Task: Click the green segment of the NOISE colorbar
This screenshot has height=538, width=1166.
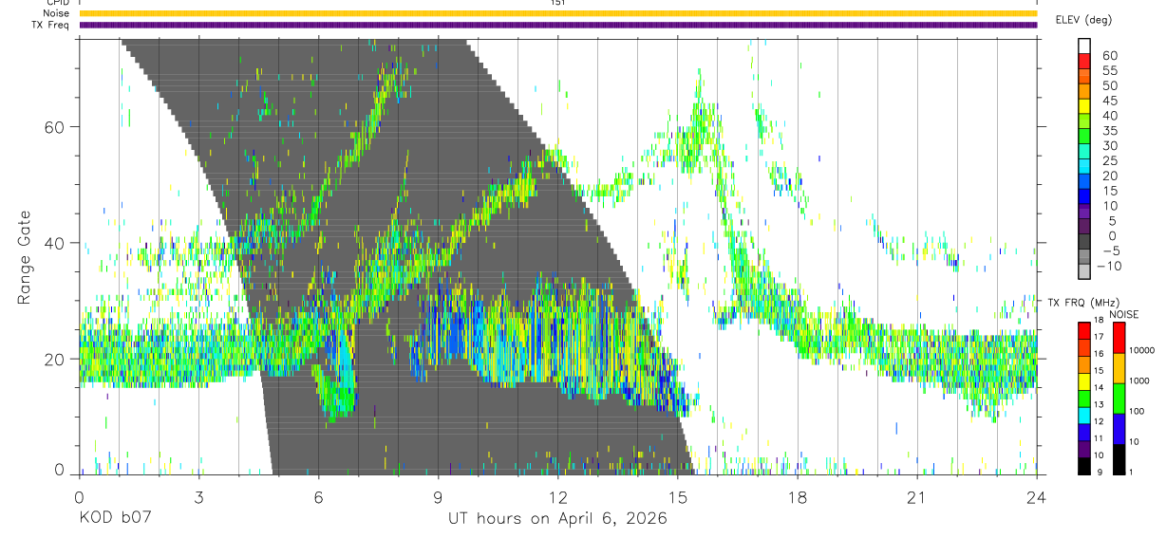Action: pos(1119,399)
